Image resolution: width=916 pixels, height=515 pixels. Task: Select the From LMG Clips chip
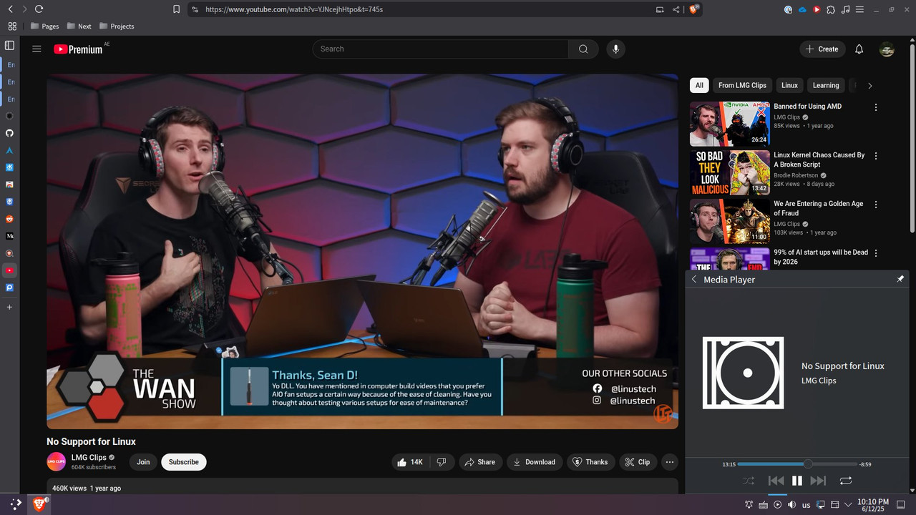click(742, 85)
